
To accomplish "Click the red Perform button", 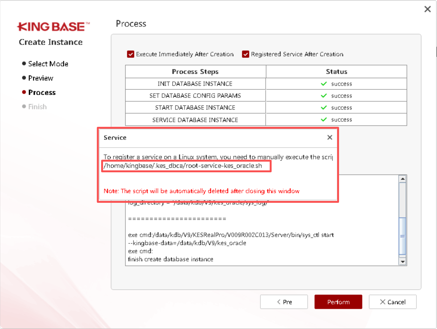I will click(338, 302).
